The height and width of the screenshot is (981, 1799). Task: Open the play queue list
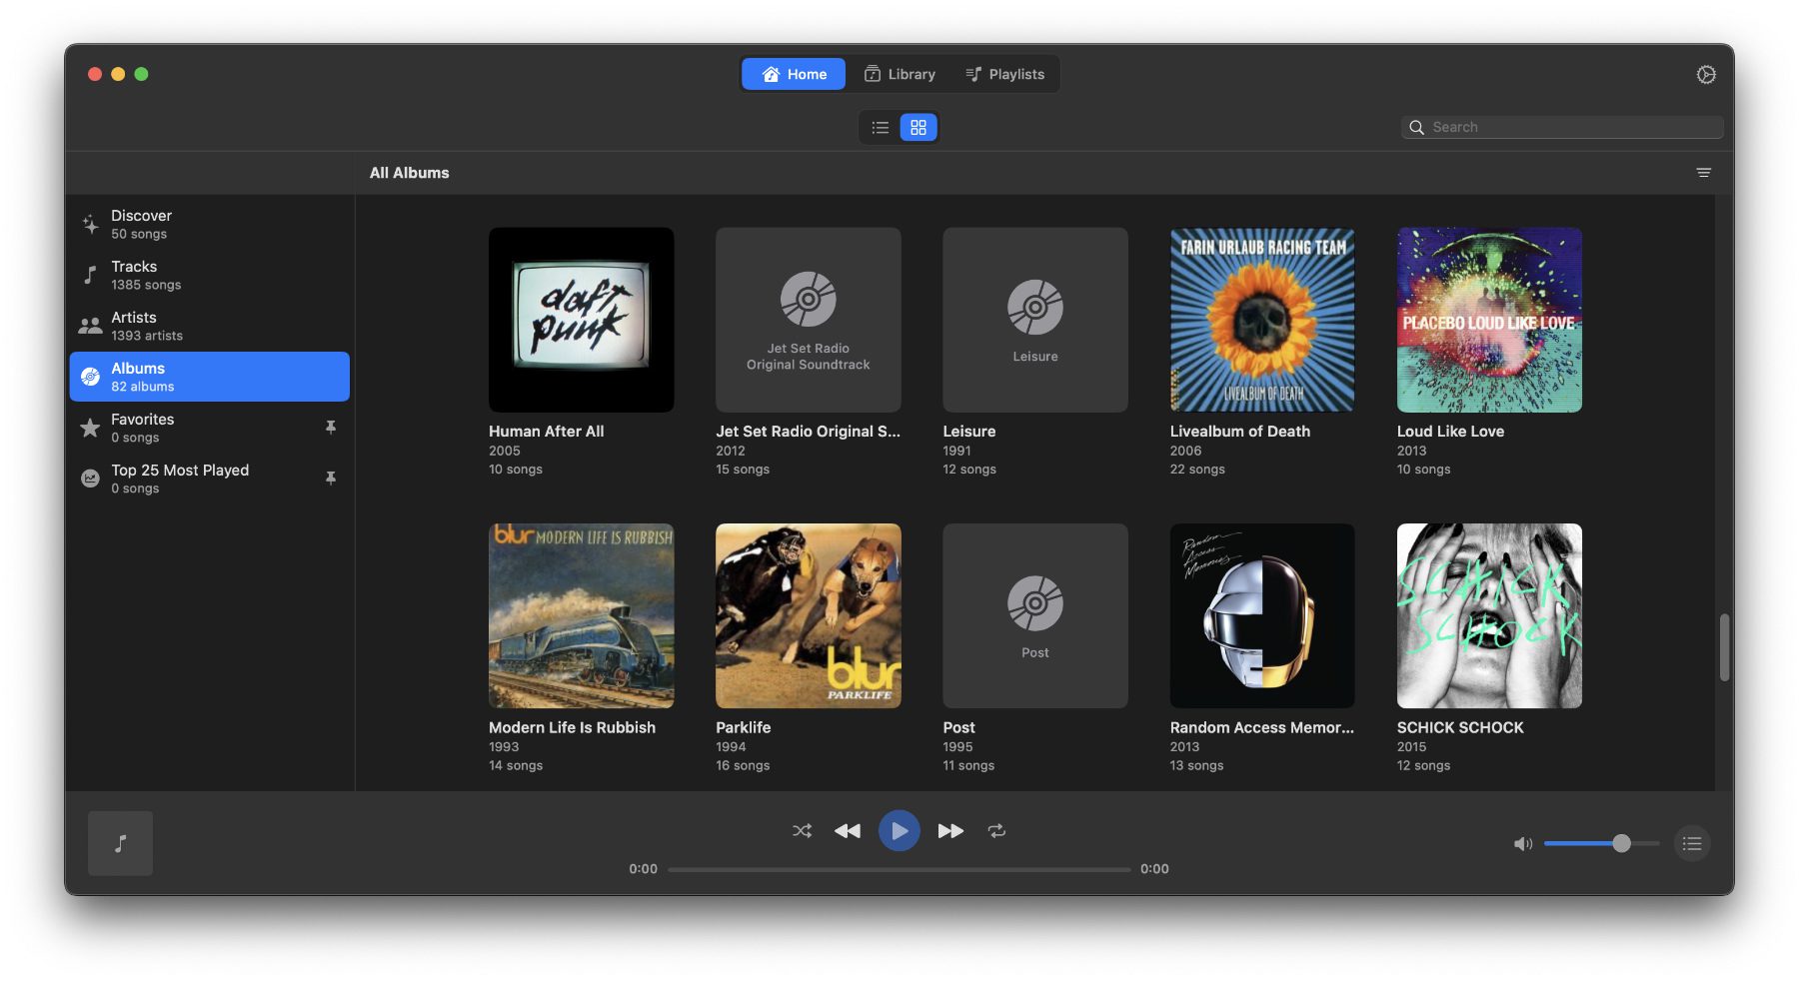pyautogui.click(x=1691, y=844)
